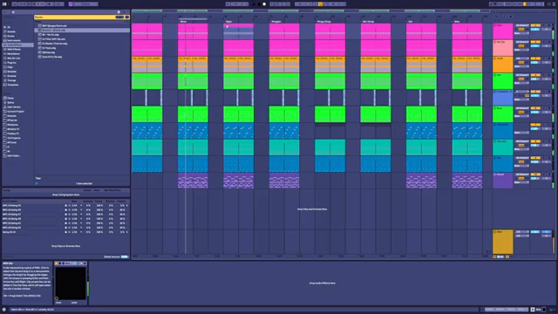Click the browser toggle icon at top-left corner

(4, 4)
